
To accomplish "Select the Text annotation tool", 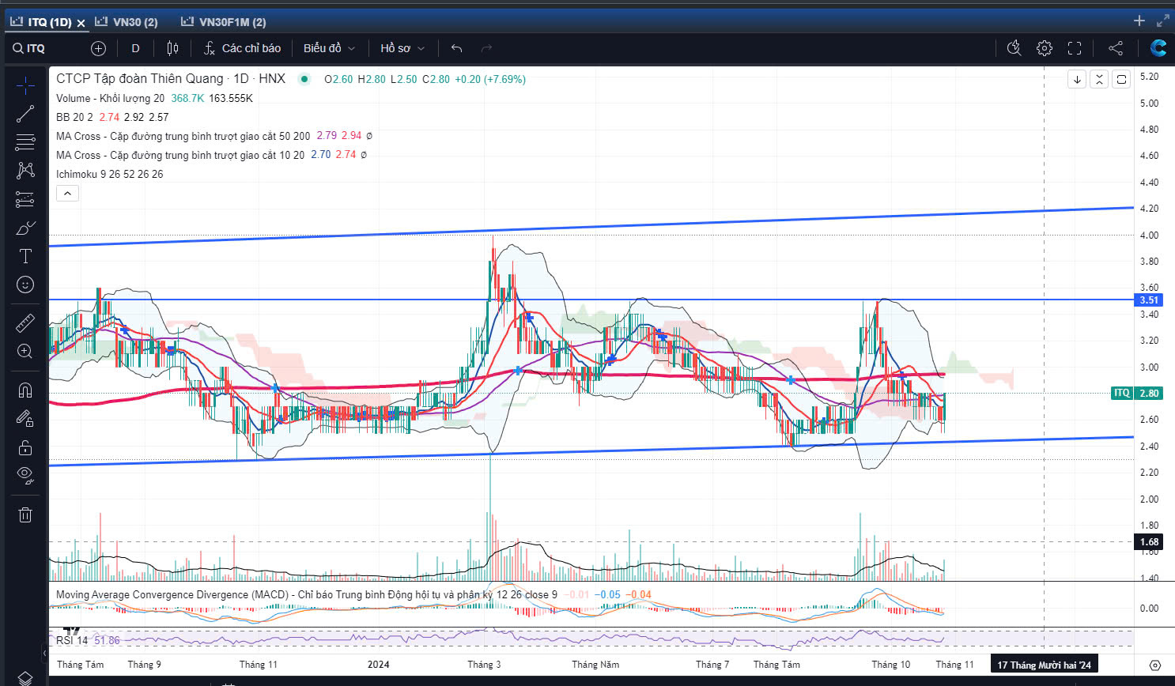I will pos(25,256).
